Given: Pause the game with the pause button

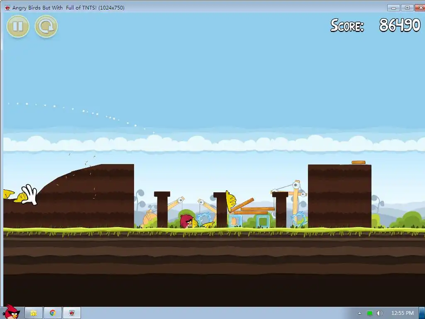Looking at the screenshot, I should coord(18,26).
